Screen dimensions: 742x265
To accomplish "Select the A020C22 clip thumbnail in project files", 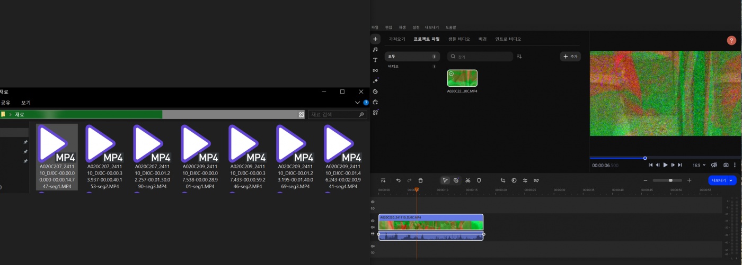I will point(462,78).
